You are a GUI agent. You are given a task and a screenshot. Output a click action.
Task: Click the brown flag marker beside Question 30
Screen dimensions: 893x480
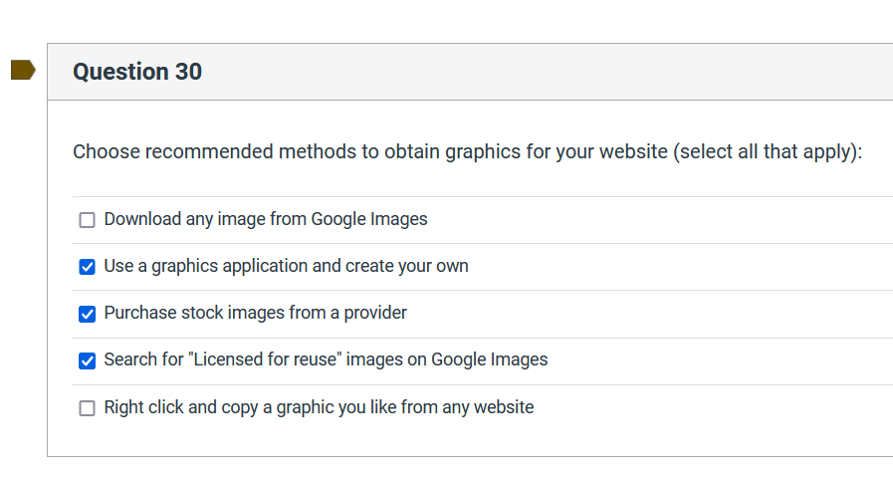23,70
